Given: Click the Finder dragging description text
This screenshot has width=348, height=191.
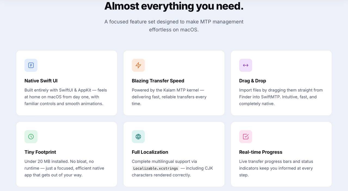Looking at the screenshot, I should coord(281,97).
